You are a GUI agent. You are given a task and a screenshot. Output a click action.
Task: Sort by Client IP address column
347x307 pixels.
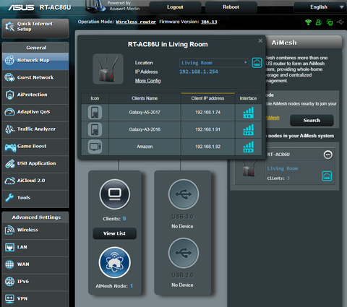207,98
